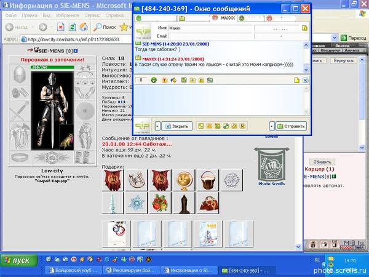Open Сервис menu in Internet Explorer

(x=92, y=15)
